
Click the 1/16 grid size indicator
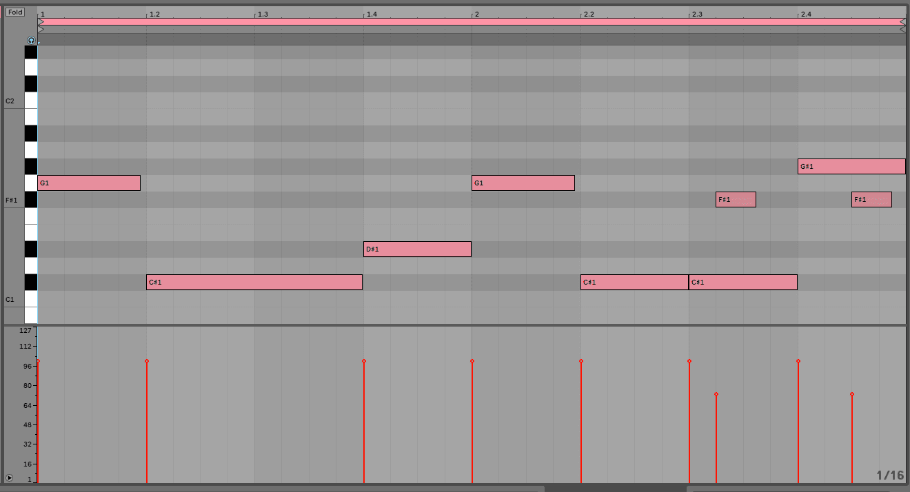point(890,475)
